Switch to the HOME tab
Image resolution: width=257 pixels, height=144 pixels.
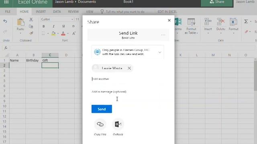click(x=24, y=12)
